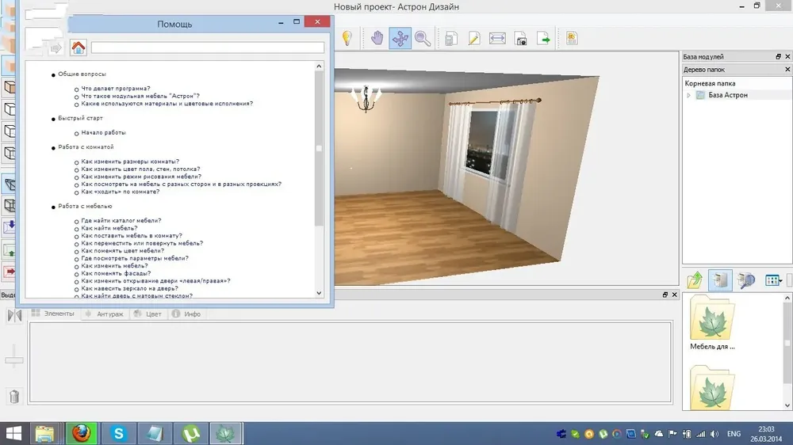Switch to the Антураж tab

[104, 314]
